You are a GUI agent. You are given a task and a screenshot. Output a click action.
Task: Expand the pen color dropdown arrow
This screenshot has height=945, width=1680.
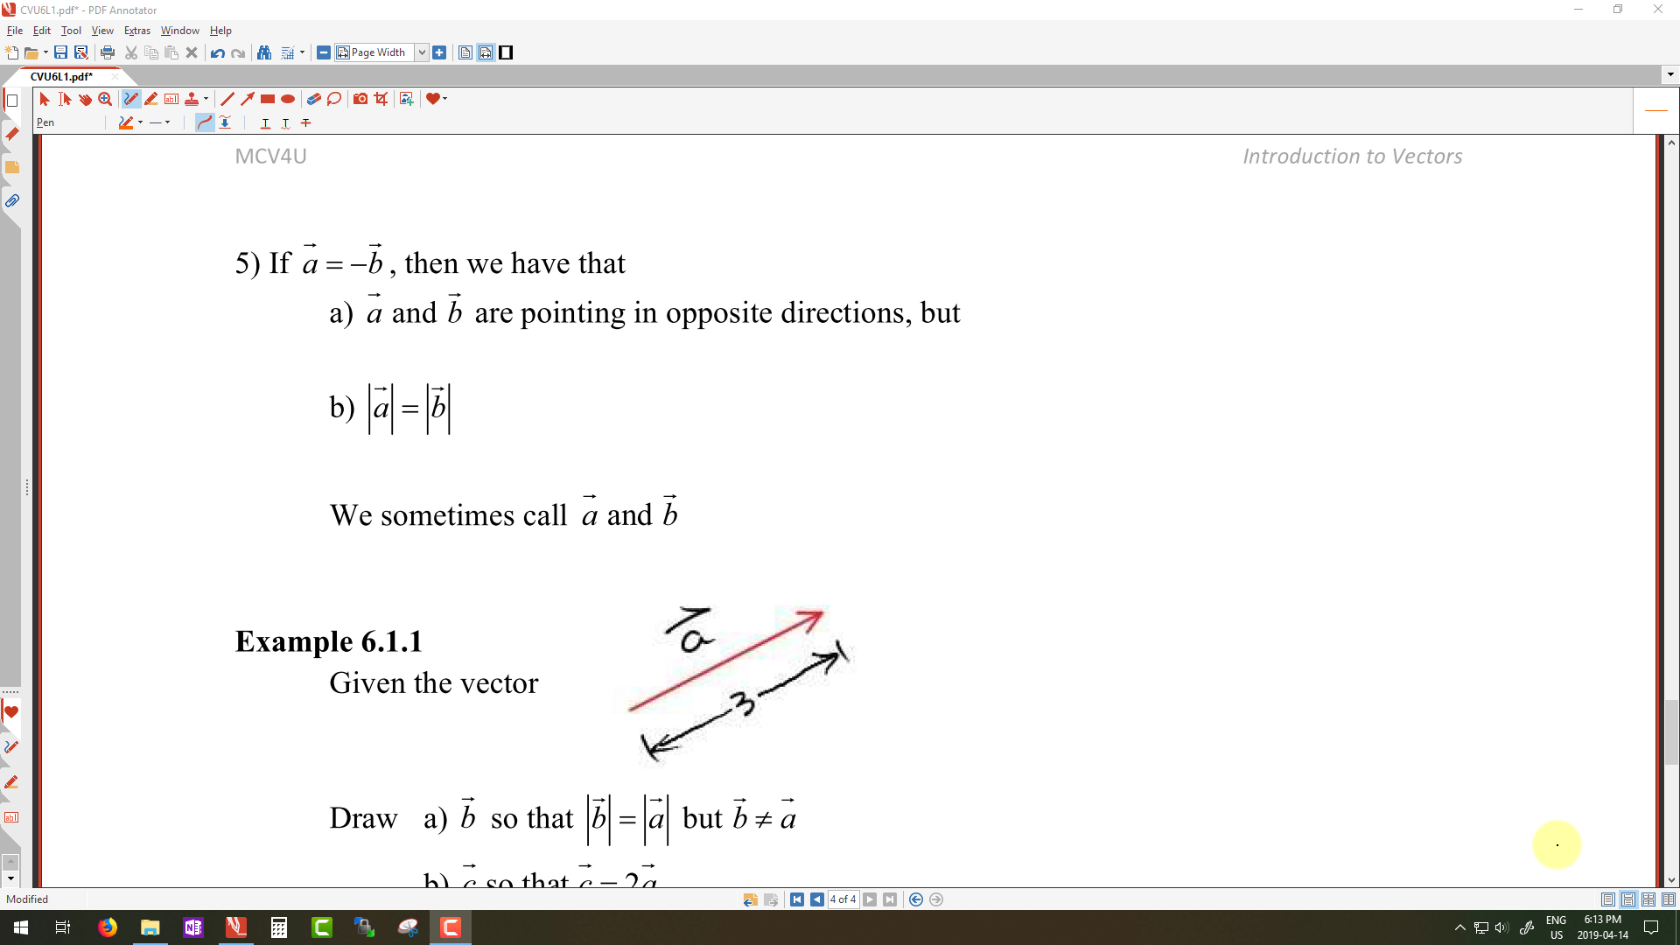(140, 122)
